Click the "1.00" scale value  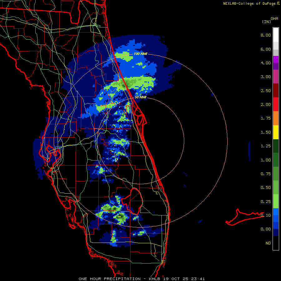click(266, 160)
